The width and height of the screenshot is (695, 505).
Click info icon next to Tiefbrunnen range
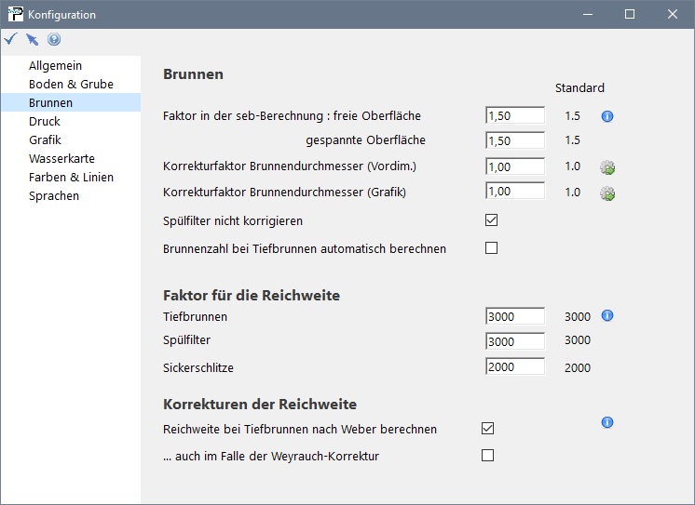tap(607, 316)
